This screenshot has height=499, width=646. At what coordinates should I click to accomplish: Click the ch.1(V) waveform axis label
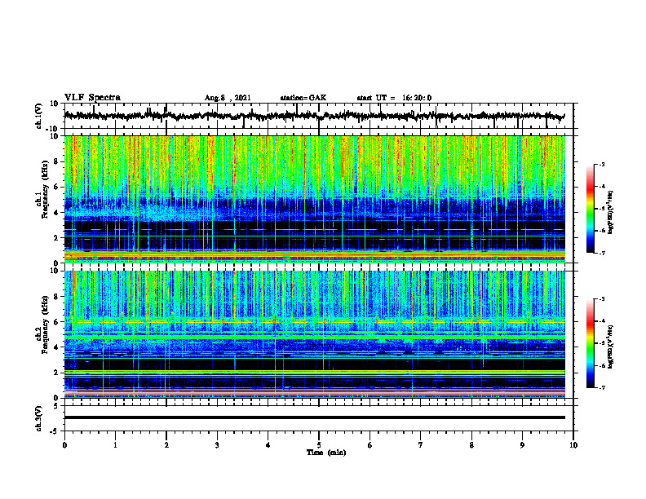(39, 116)
